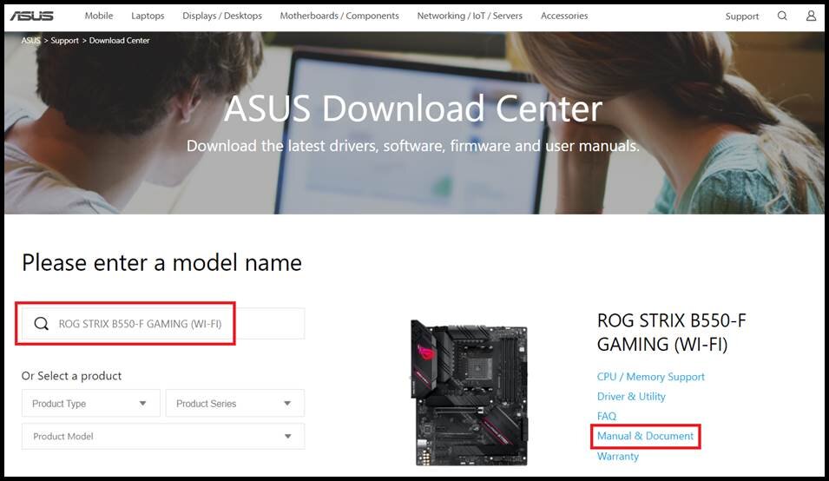
Task: Expand the Product Series dropdown
Action: 235,404
